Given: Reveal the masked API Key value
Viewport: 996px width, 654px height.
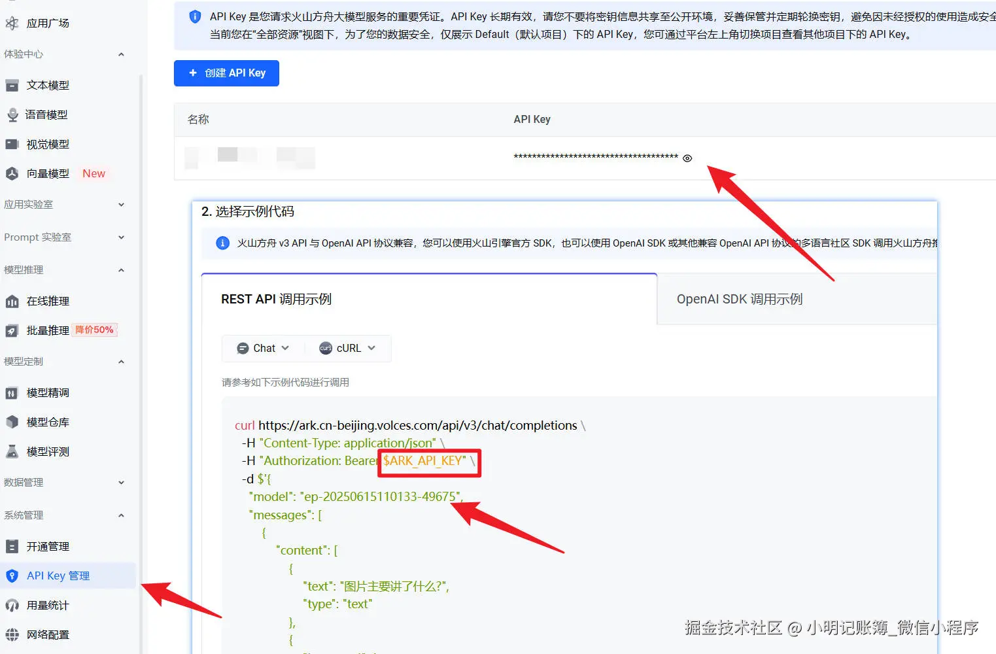Looking at the screenshot, I should (x=687, y=158).
